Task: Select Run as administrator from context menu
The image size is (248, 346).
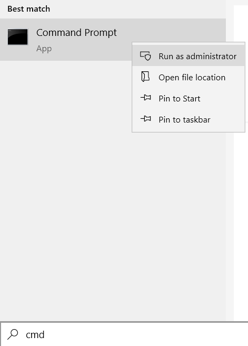Action: tap(188, 56)
